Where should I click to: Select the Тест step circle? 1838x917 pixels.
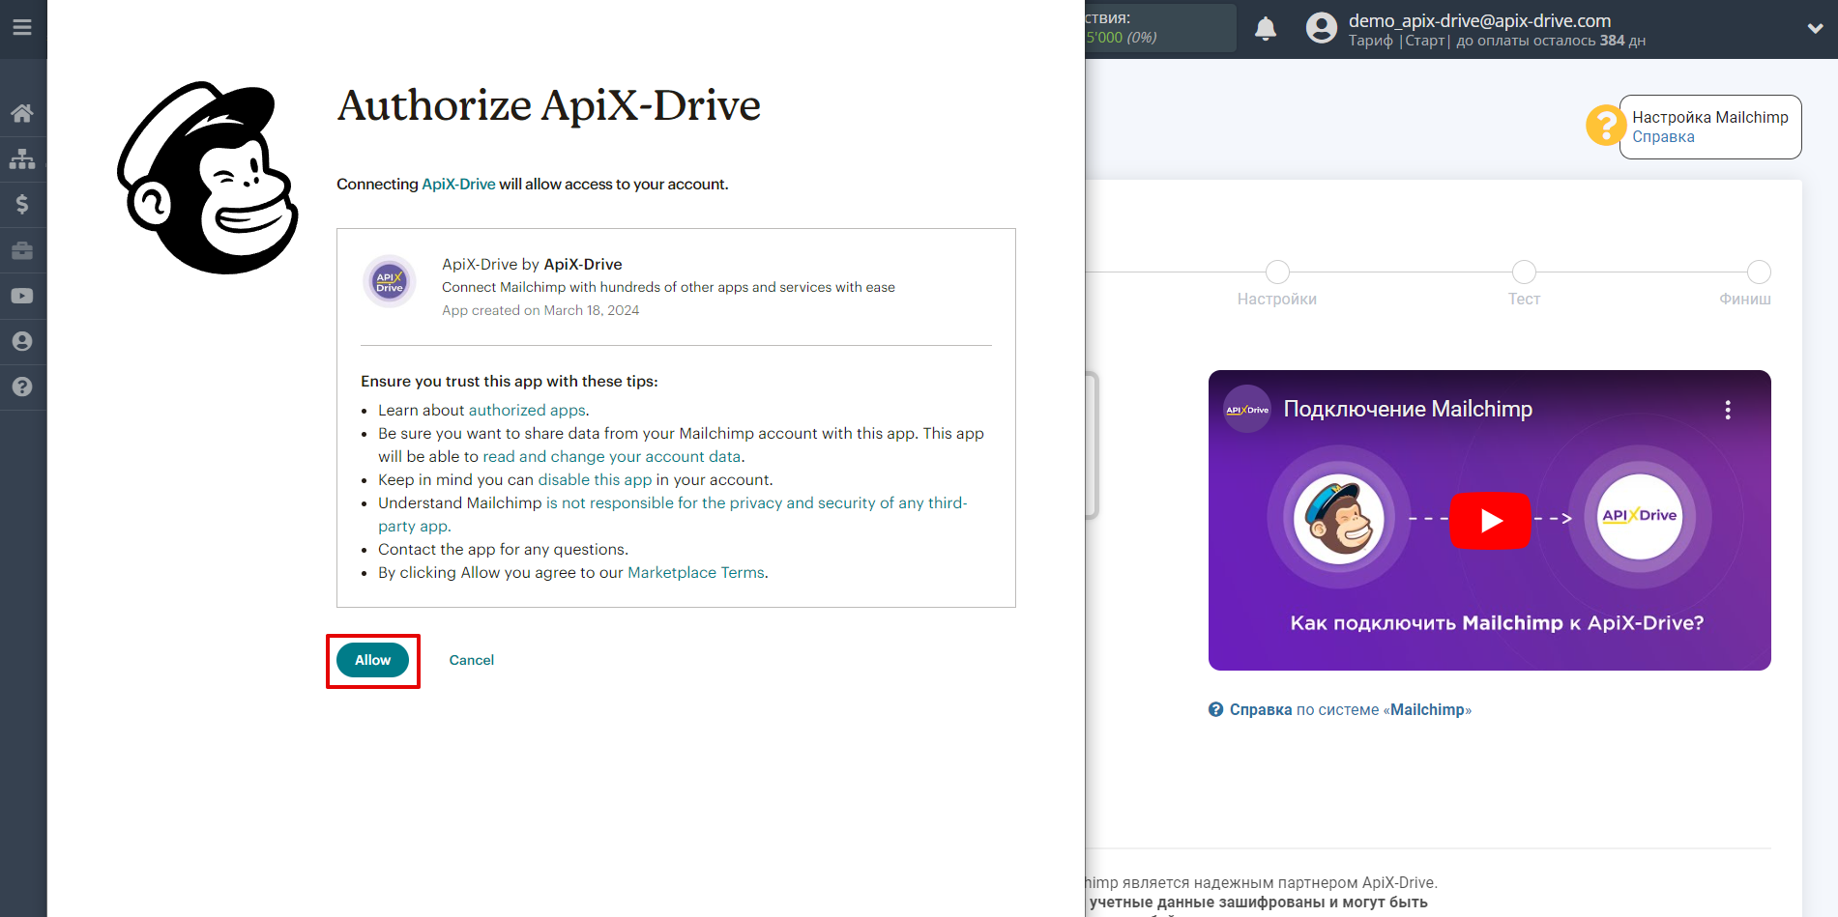click(x=1524, y=272)
